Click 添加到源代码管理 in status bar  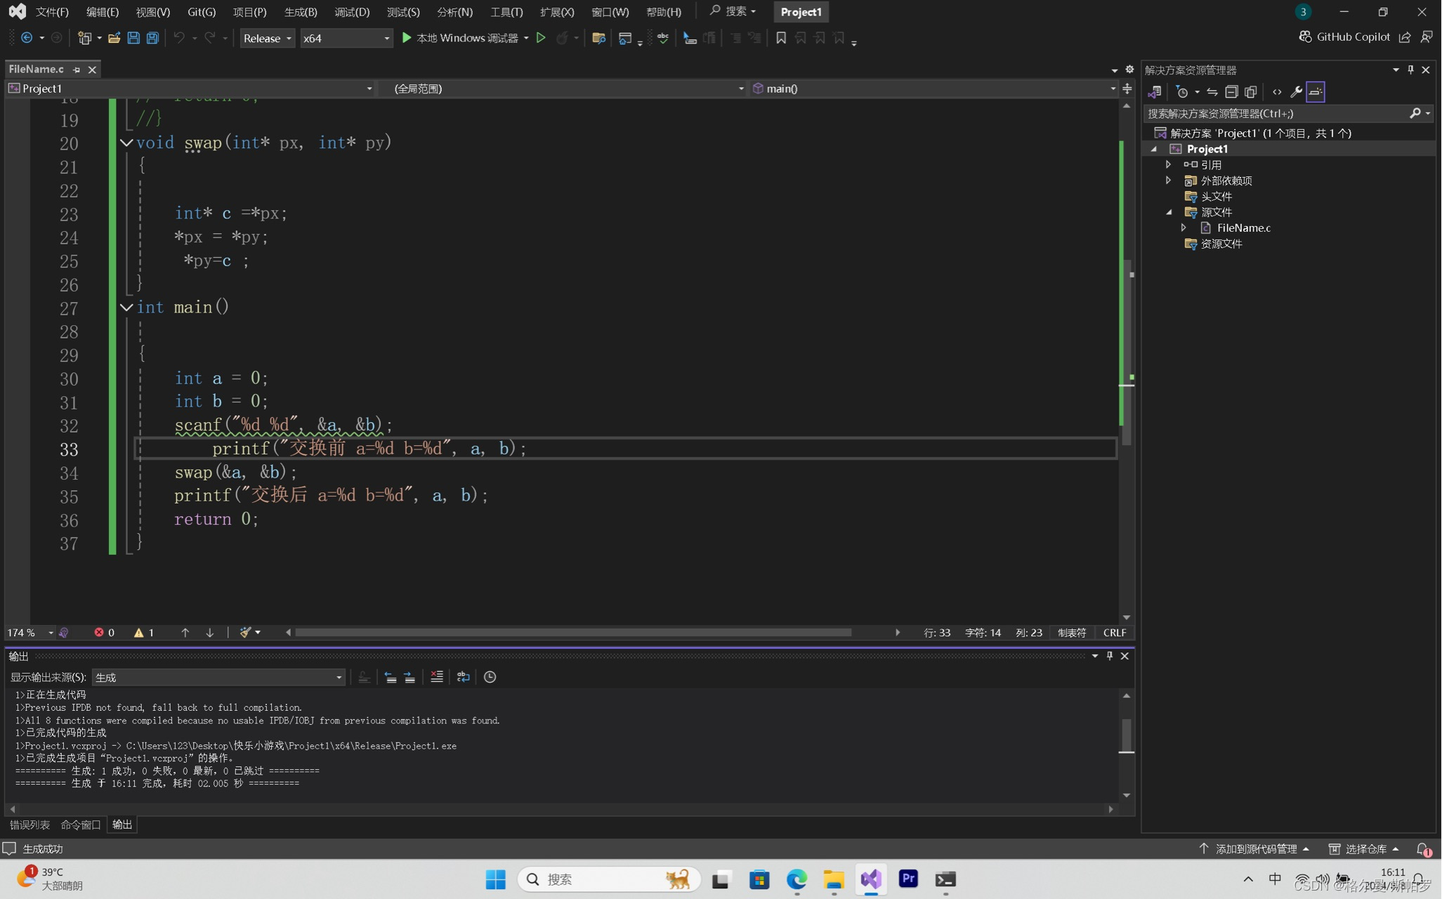click(1254, 849)
